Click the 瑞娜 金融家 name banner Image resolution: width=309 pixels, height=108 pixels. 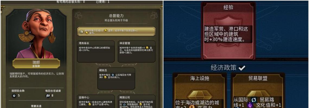36,64
